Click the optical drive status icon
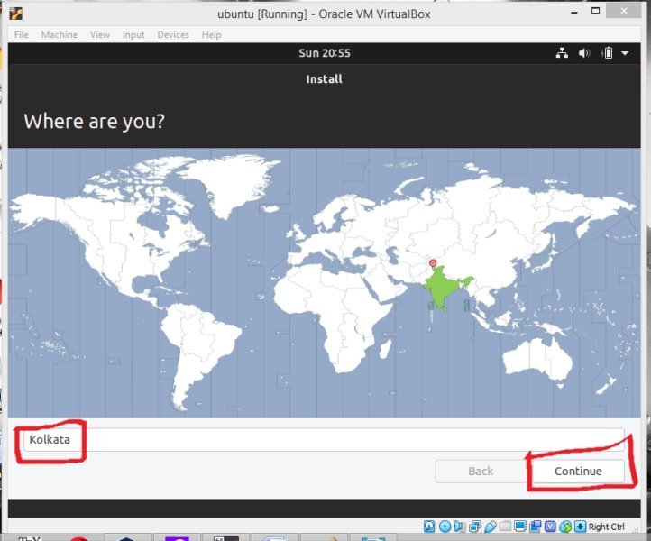 coord(445,527)
